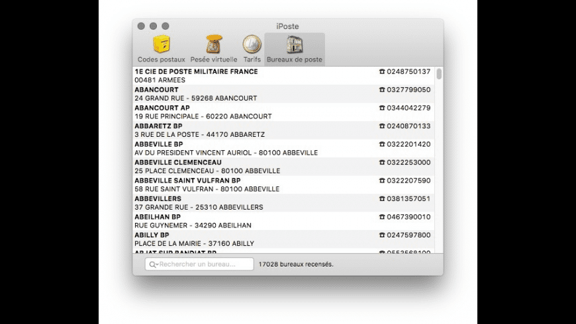This screenshot has height=324, width=576.
Task: Click phone number 0327799050
Action: pyautogui.click(x=408, y=90)
